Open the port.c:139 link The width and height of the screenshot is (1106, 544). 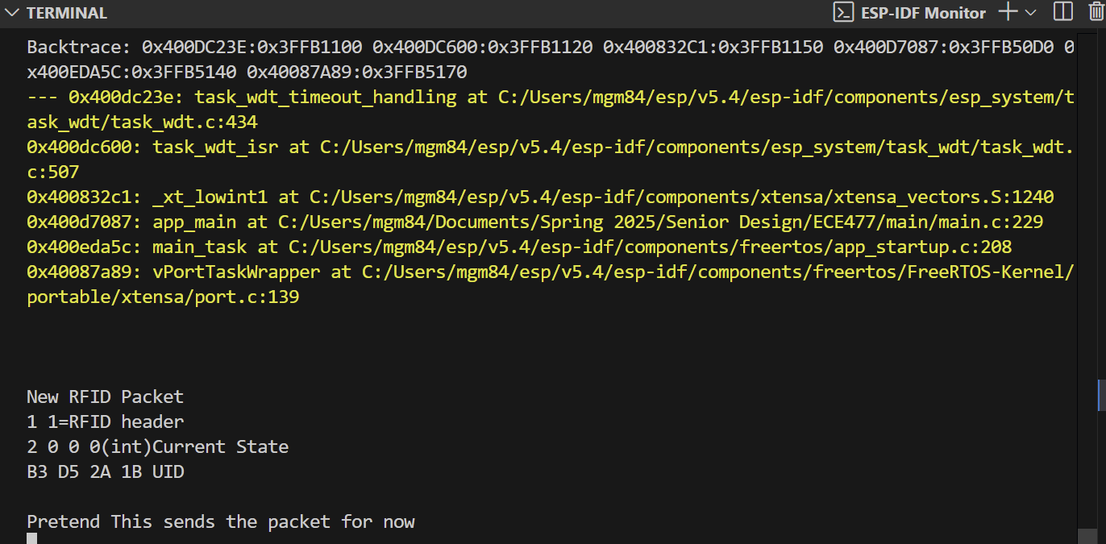pyautogui.click(x=163, y=297)
